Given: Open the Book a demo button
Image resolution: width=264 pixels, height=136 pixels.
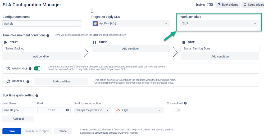Looking at the screenshot, I should tap(228, 5).
